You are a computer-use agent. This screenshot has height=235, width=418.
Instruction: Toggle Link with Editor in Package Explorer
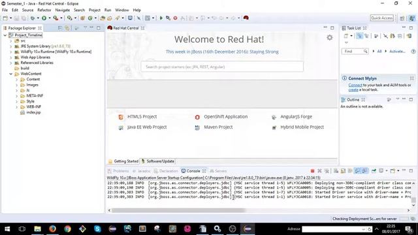(x=67, y=28)
